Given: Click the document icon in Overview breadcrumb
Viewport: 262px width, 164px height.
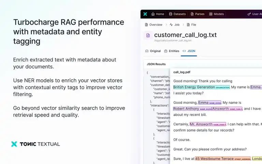Looking at the screenshot, I should tap(146, 25).
